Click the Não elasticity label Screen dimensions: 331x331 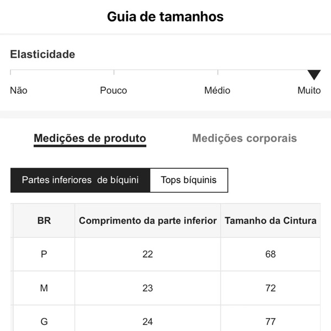[19, 90]
